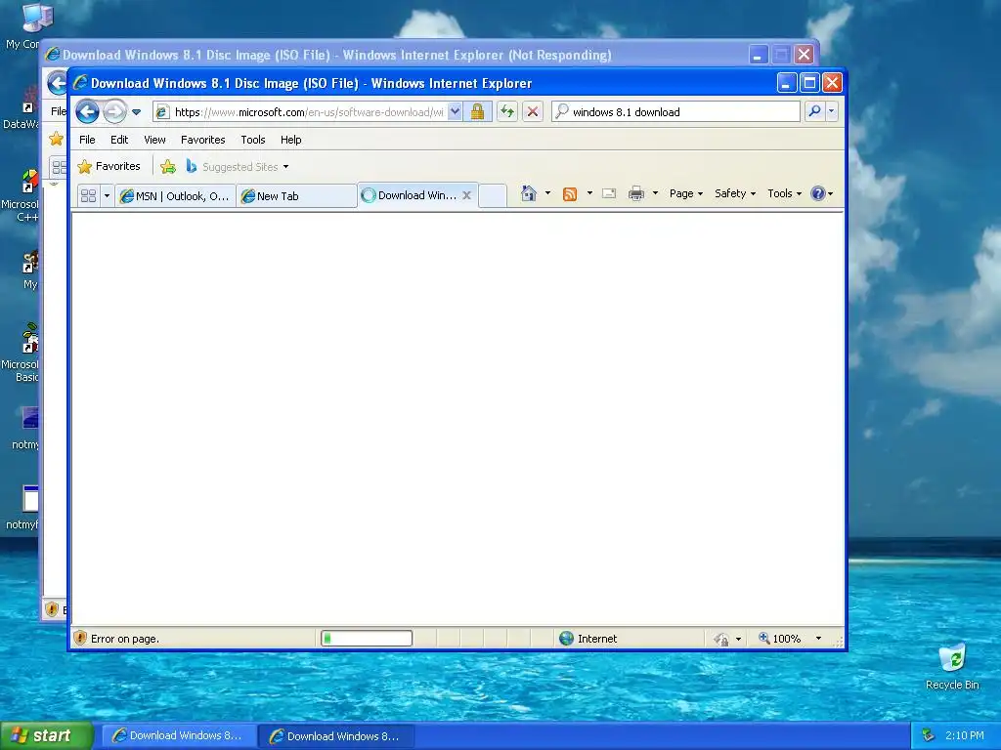Open the Favorites menu

[203, 140]
